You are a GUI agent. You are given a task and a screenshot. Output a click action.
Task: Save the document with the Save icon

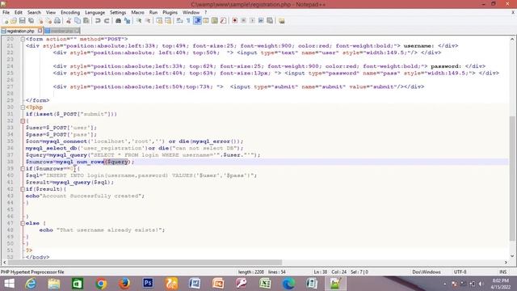pyautogui.click(x=22, y=21)
